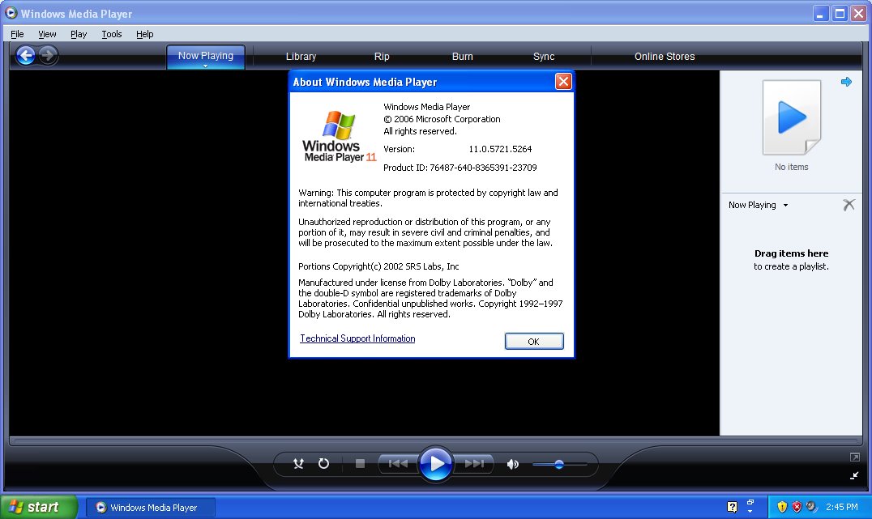Image resolution: width=872 pixels, height=519 pixels.
Task: Switch to the Burn tab
Action: click(x=462, y=57)
